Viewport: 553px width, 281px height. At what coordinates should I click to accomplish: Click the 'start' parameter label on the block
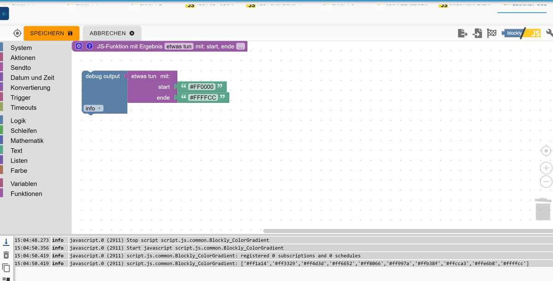[x=164, y=87]
